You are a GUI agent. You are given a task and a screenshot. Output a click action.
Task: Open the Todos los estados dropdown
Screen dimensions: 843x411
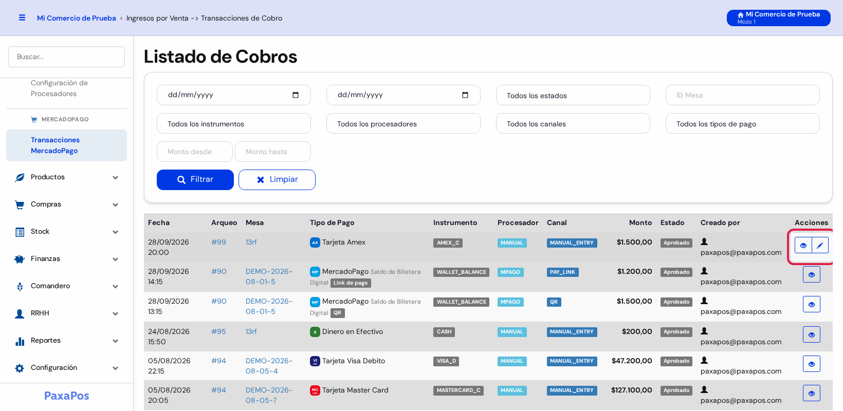(573, 95)
